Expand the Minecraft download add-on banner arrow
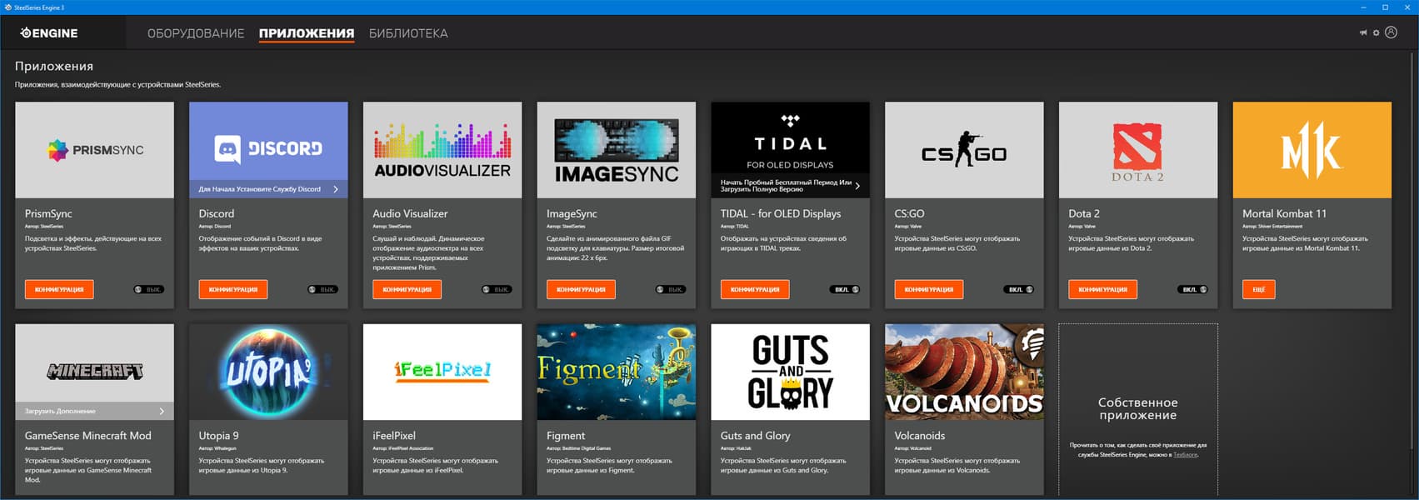 pos(162,411)
